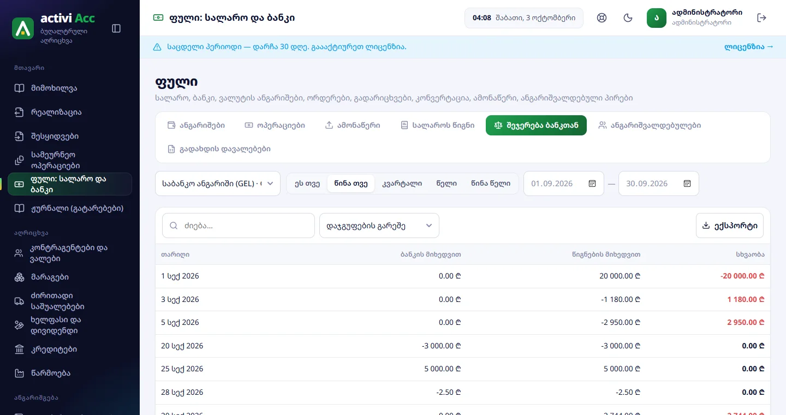Open რეალიზაცია in the sidebar
Viewport: 786px width, 415px height.
point(70,112)
